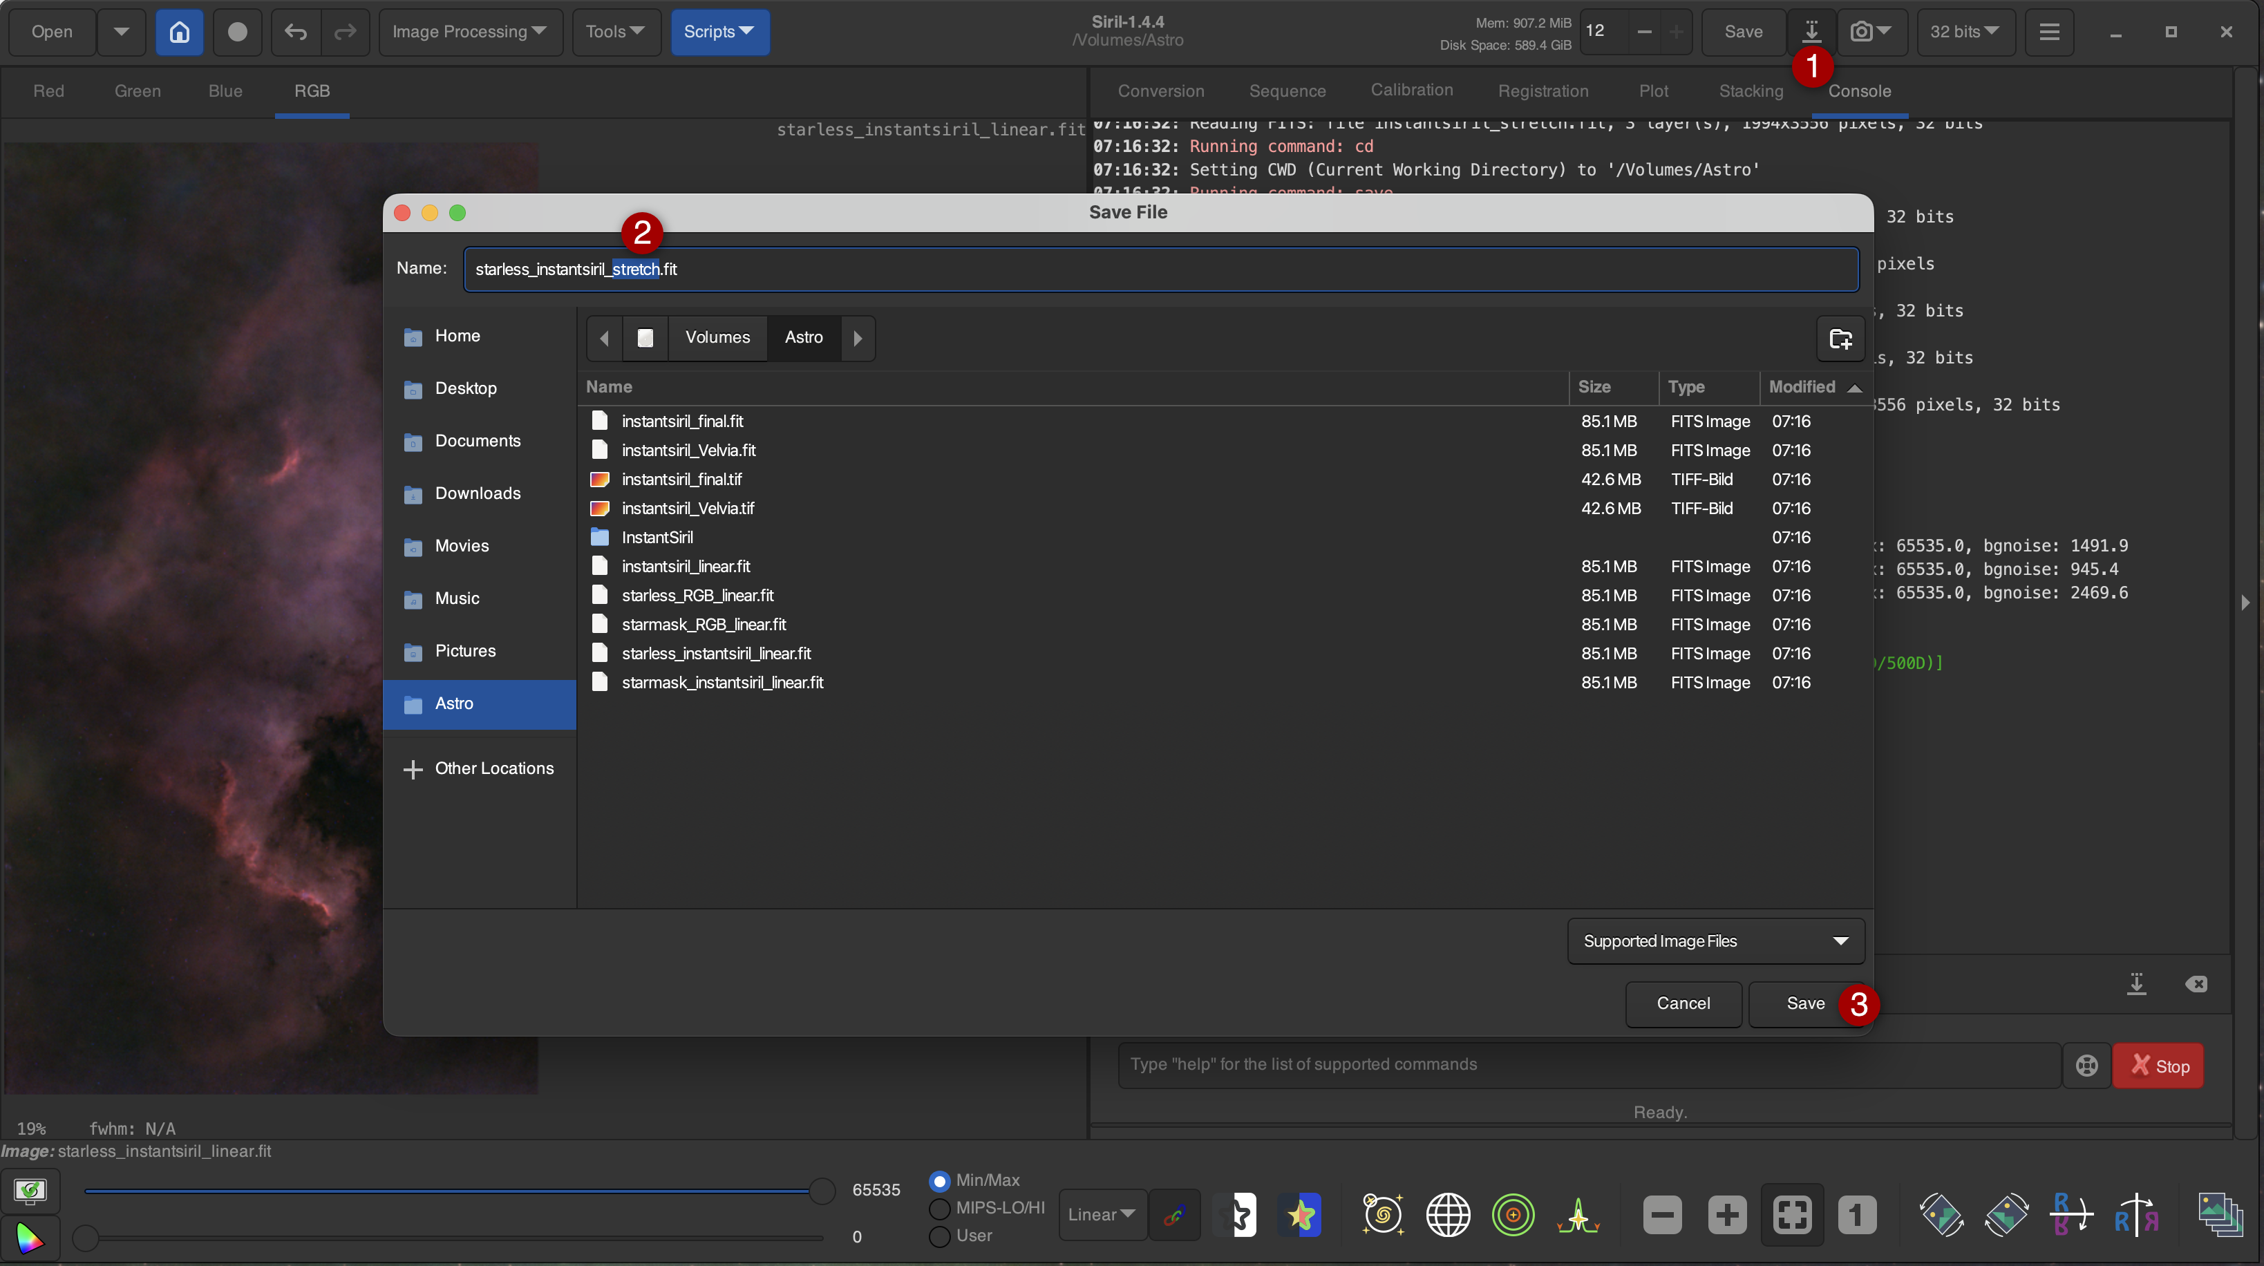The image size is (2264, 1266).
Task: Click the astrometry galaxy annotation icon
Action: click(x=1382, y=1215)
